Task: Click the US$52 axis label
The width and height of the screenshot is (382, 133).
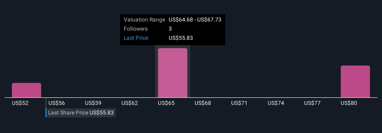Action: pos(20,103)
